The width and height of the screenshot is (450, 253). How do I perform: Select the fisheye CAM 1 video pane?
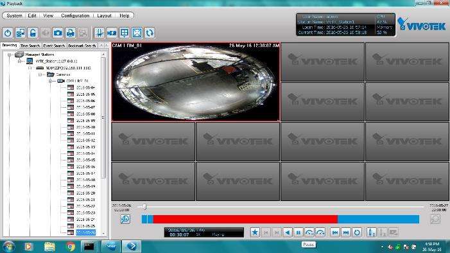pyautogui.click(x=196, y=82)
